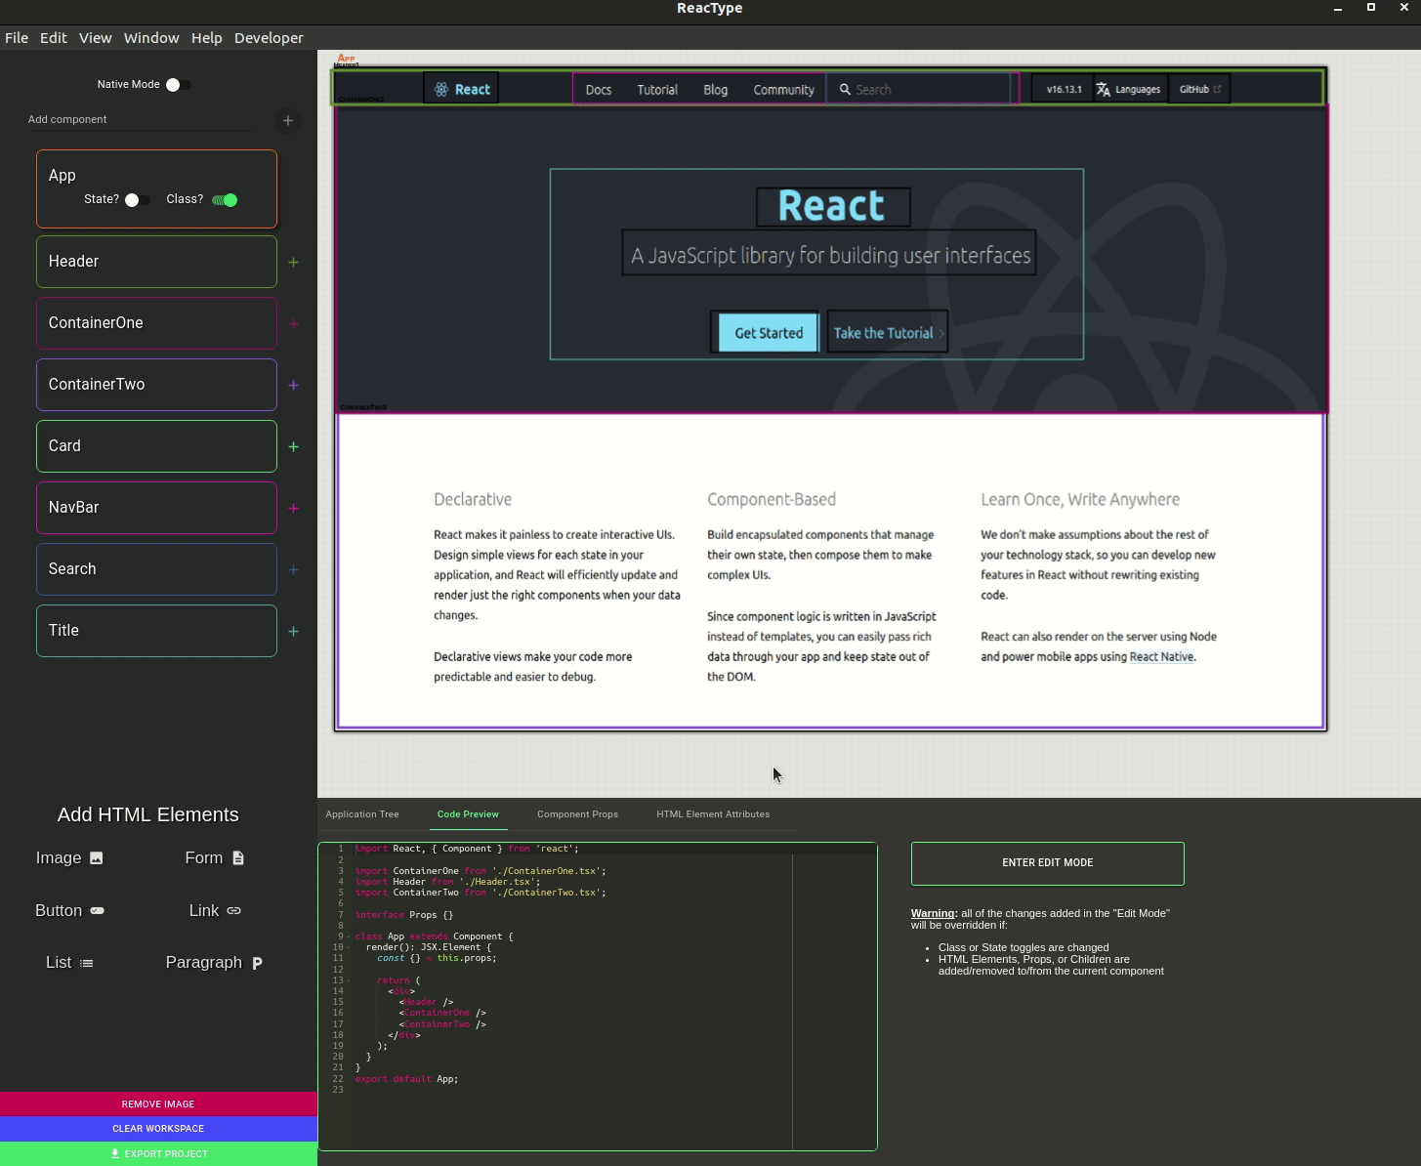Click the Add HTML Elements heading
The width and height of the screenshot is (1421, 1166).
click(148, 814)
